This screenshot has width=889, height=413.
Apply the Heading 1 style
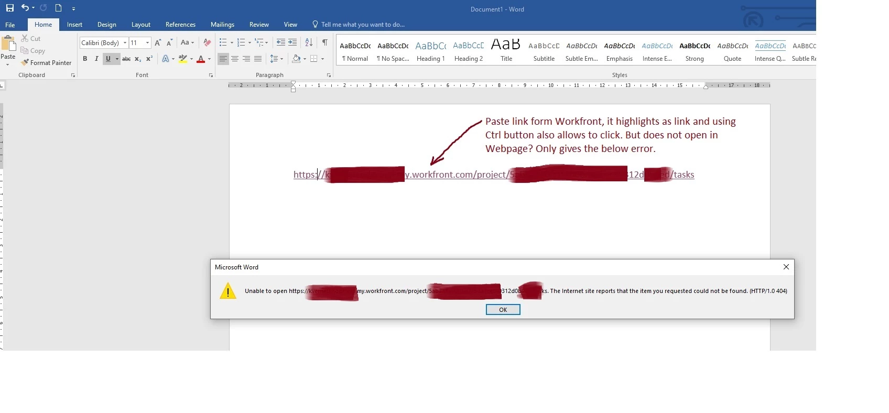click(431, 50)
